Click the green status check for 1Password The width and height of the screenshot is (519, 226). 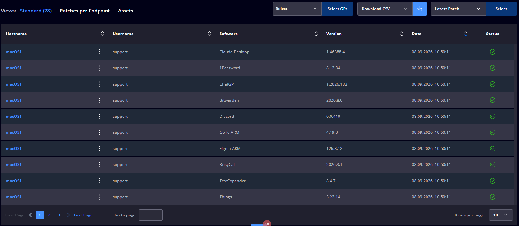point(492,68)
